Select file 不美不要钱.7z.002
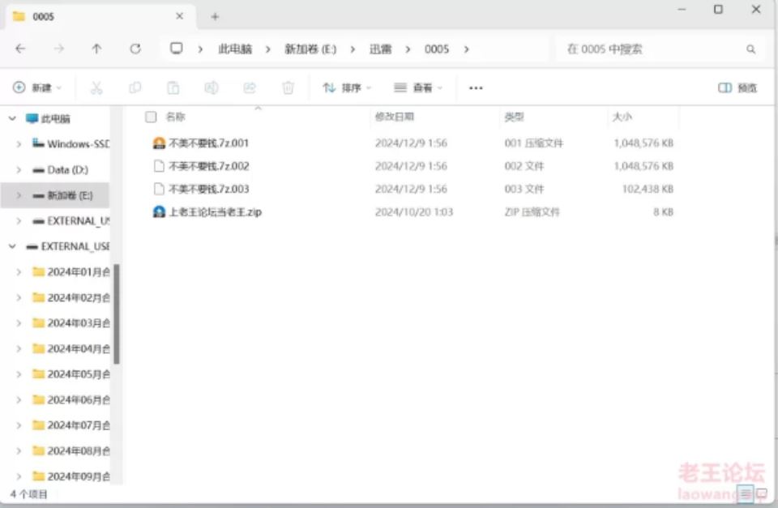The image size is (778, 508). 208,166
